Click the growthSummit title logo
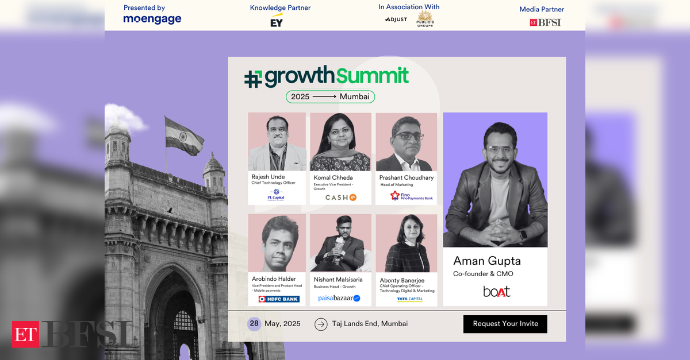Image resolution: width=690 pixels, height=360 pixels. pyautogui.click(x=326, y=77)
